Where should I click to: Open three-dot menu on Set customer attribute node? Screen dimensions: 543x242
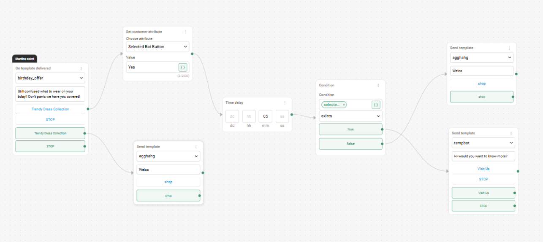(x=185, y=32)
